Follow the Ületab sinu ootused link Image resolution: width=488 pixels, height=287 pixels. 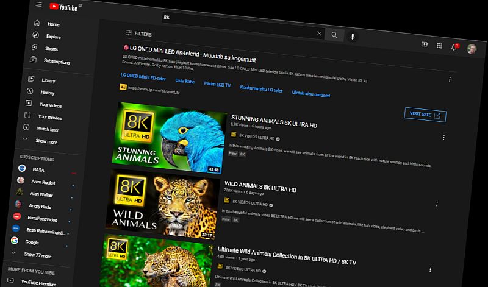[311, 94]
